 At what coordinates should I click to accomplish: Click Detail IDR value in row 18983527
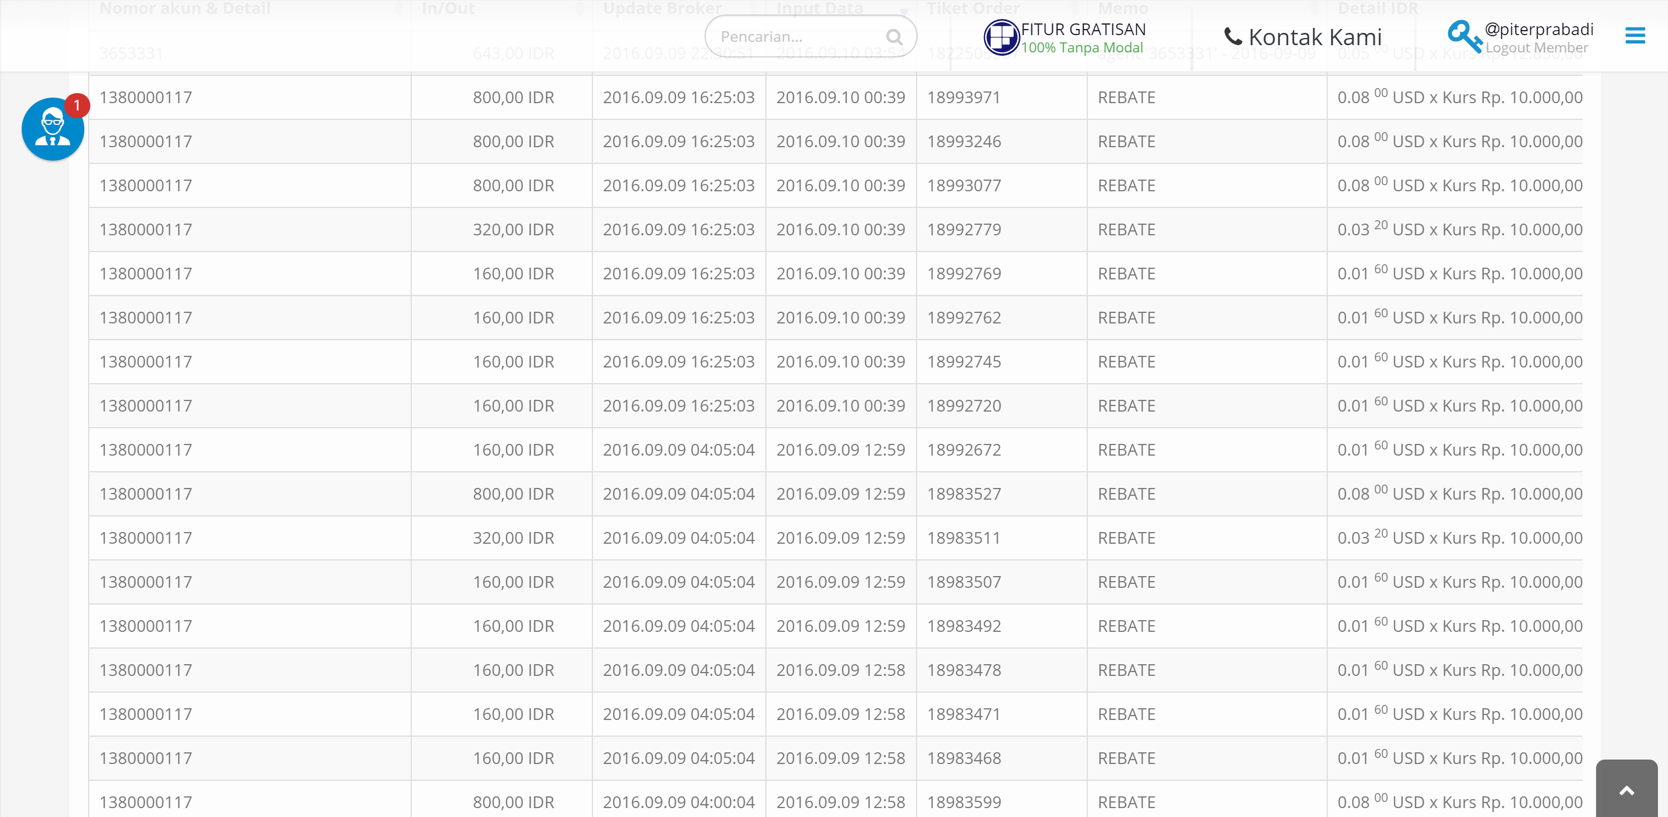[1459, 492]
